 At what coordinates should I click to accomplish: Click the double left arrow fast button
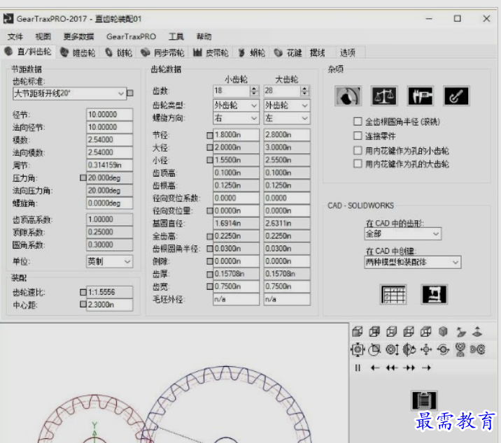[x=392, y=368]
